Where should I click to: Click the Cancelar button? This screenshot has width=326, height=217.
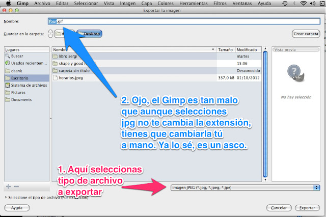279,208
